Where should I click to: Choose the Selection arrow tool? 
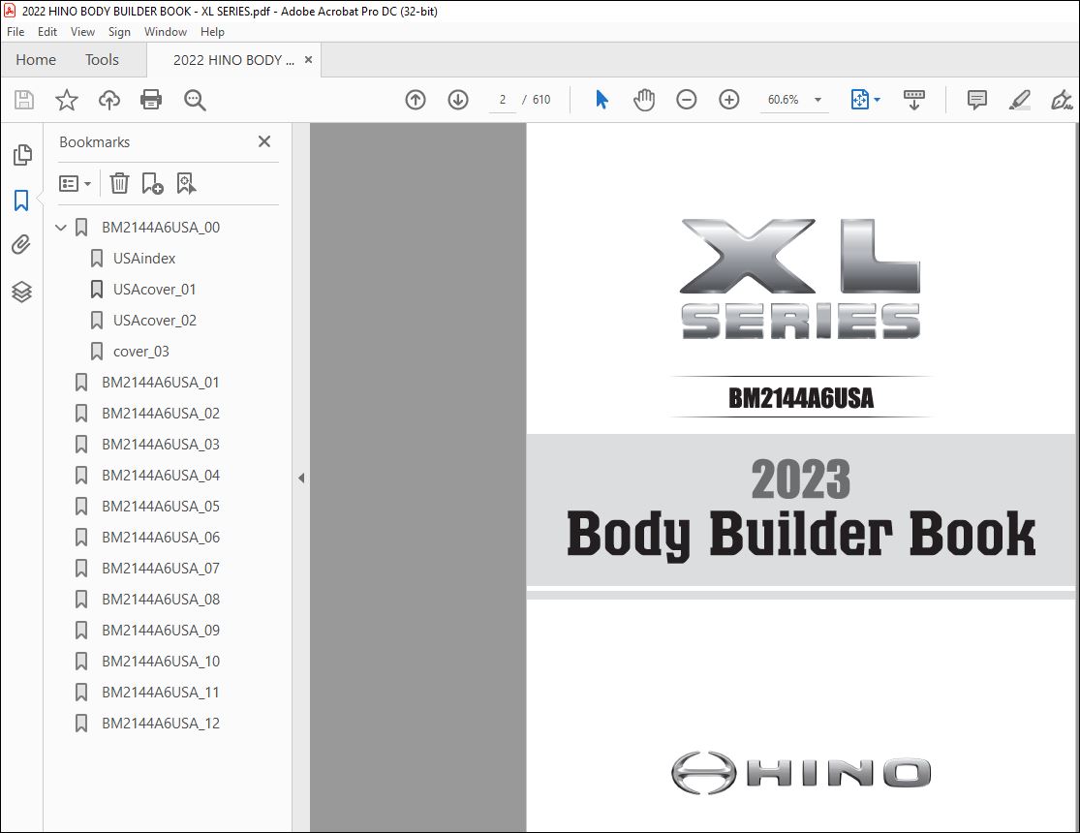602,100
